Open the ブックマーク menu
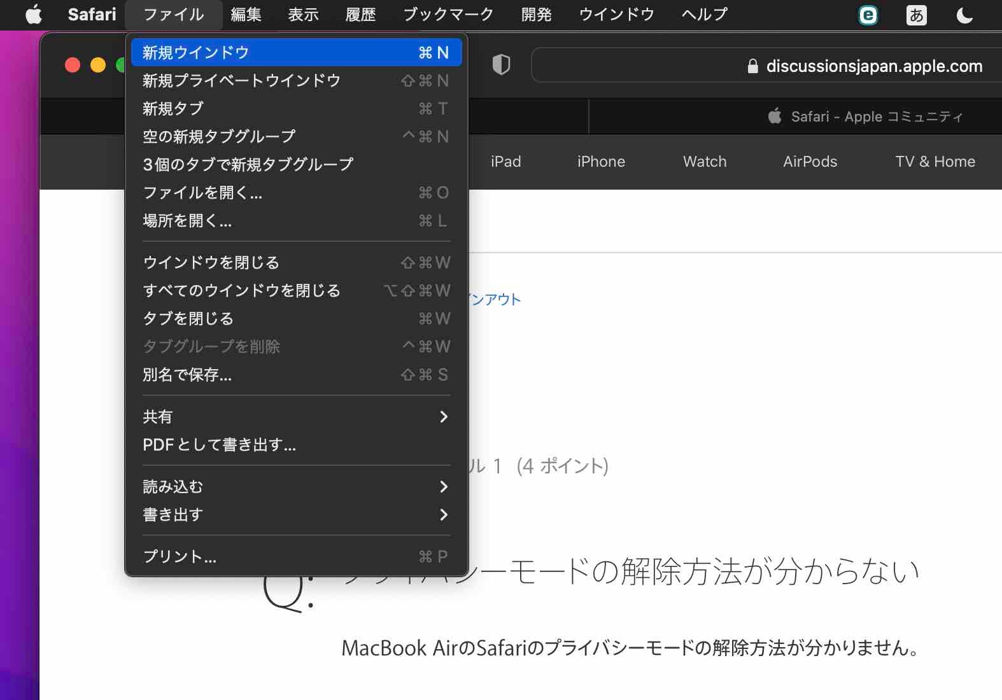 pyautogui.click(x=448, y=14)
